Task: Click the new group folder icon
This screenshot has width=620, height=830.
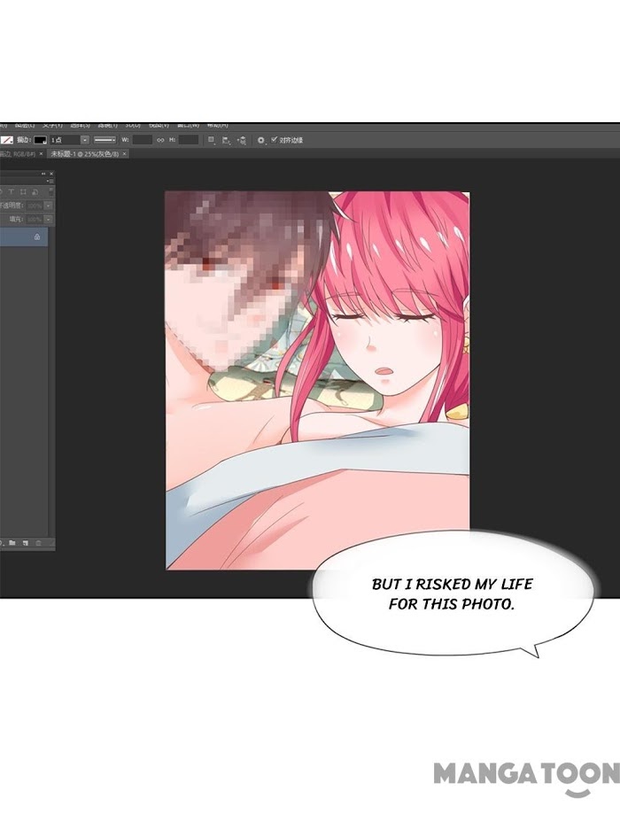Action: 14,541
